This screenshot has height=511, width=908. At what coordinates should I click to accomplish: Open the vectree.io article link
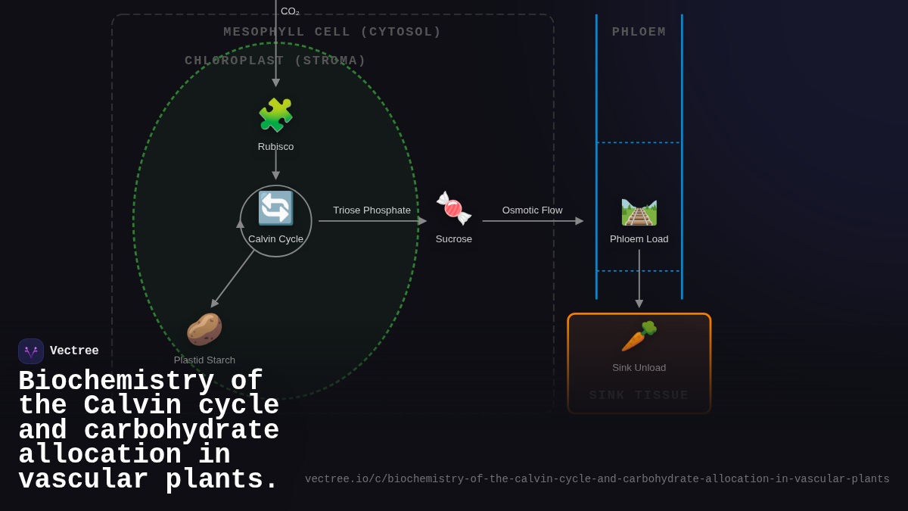click(598, 478)
